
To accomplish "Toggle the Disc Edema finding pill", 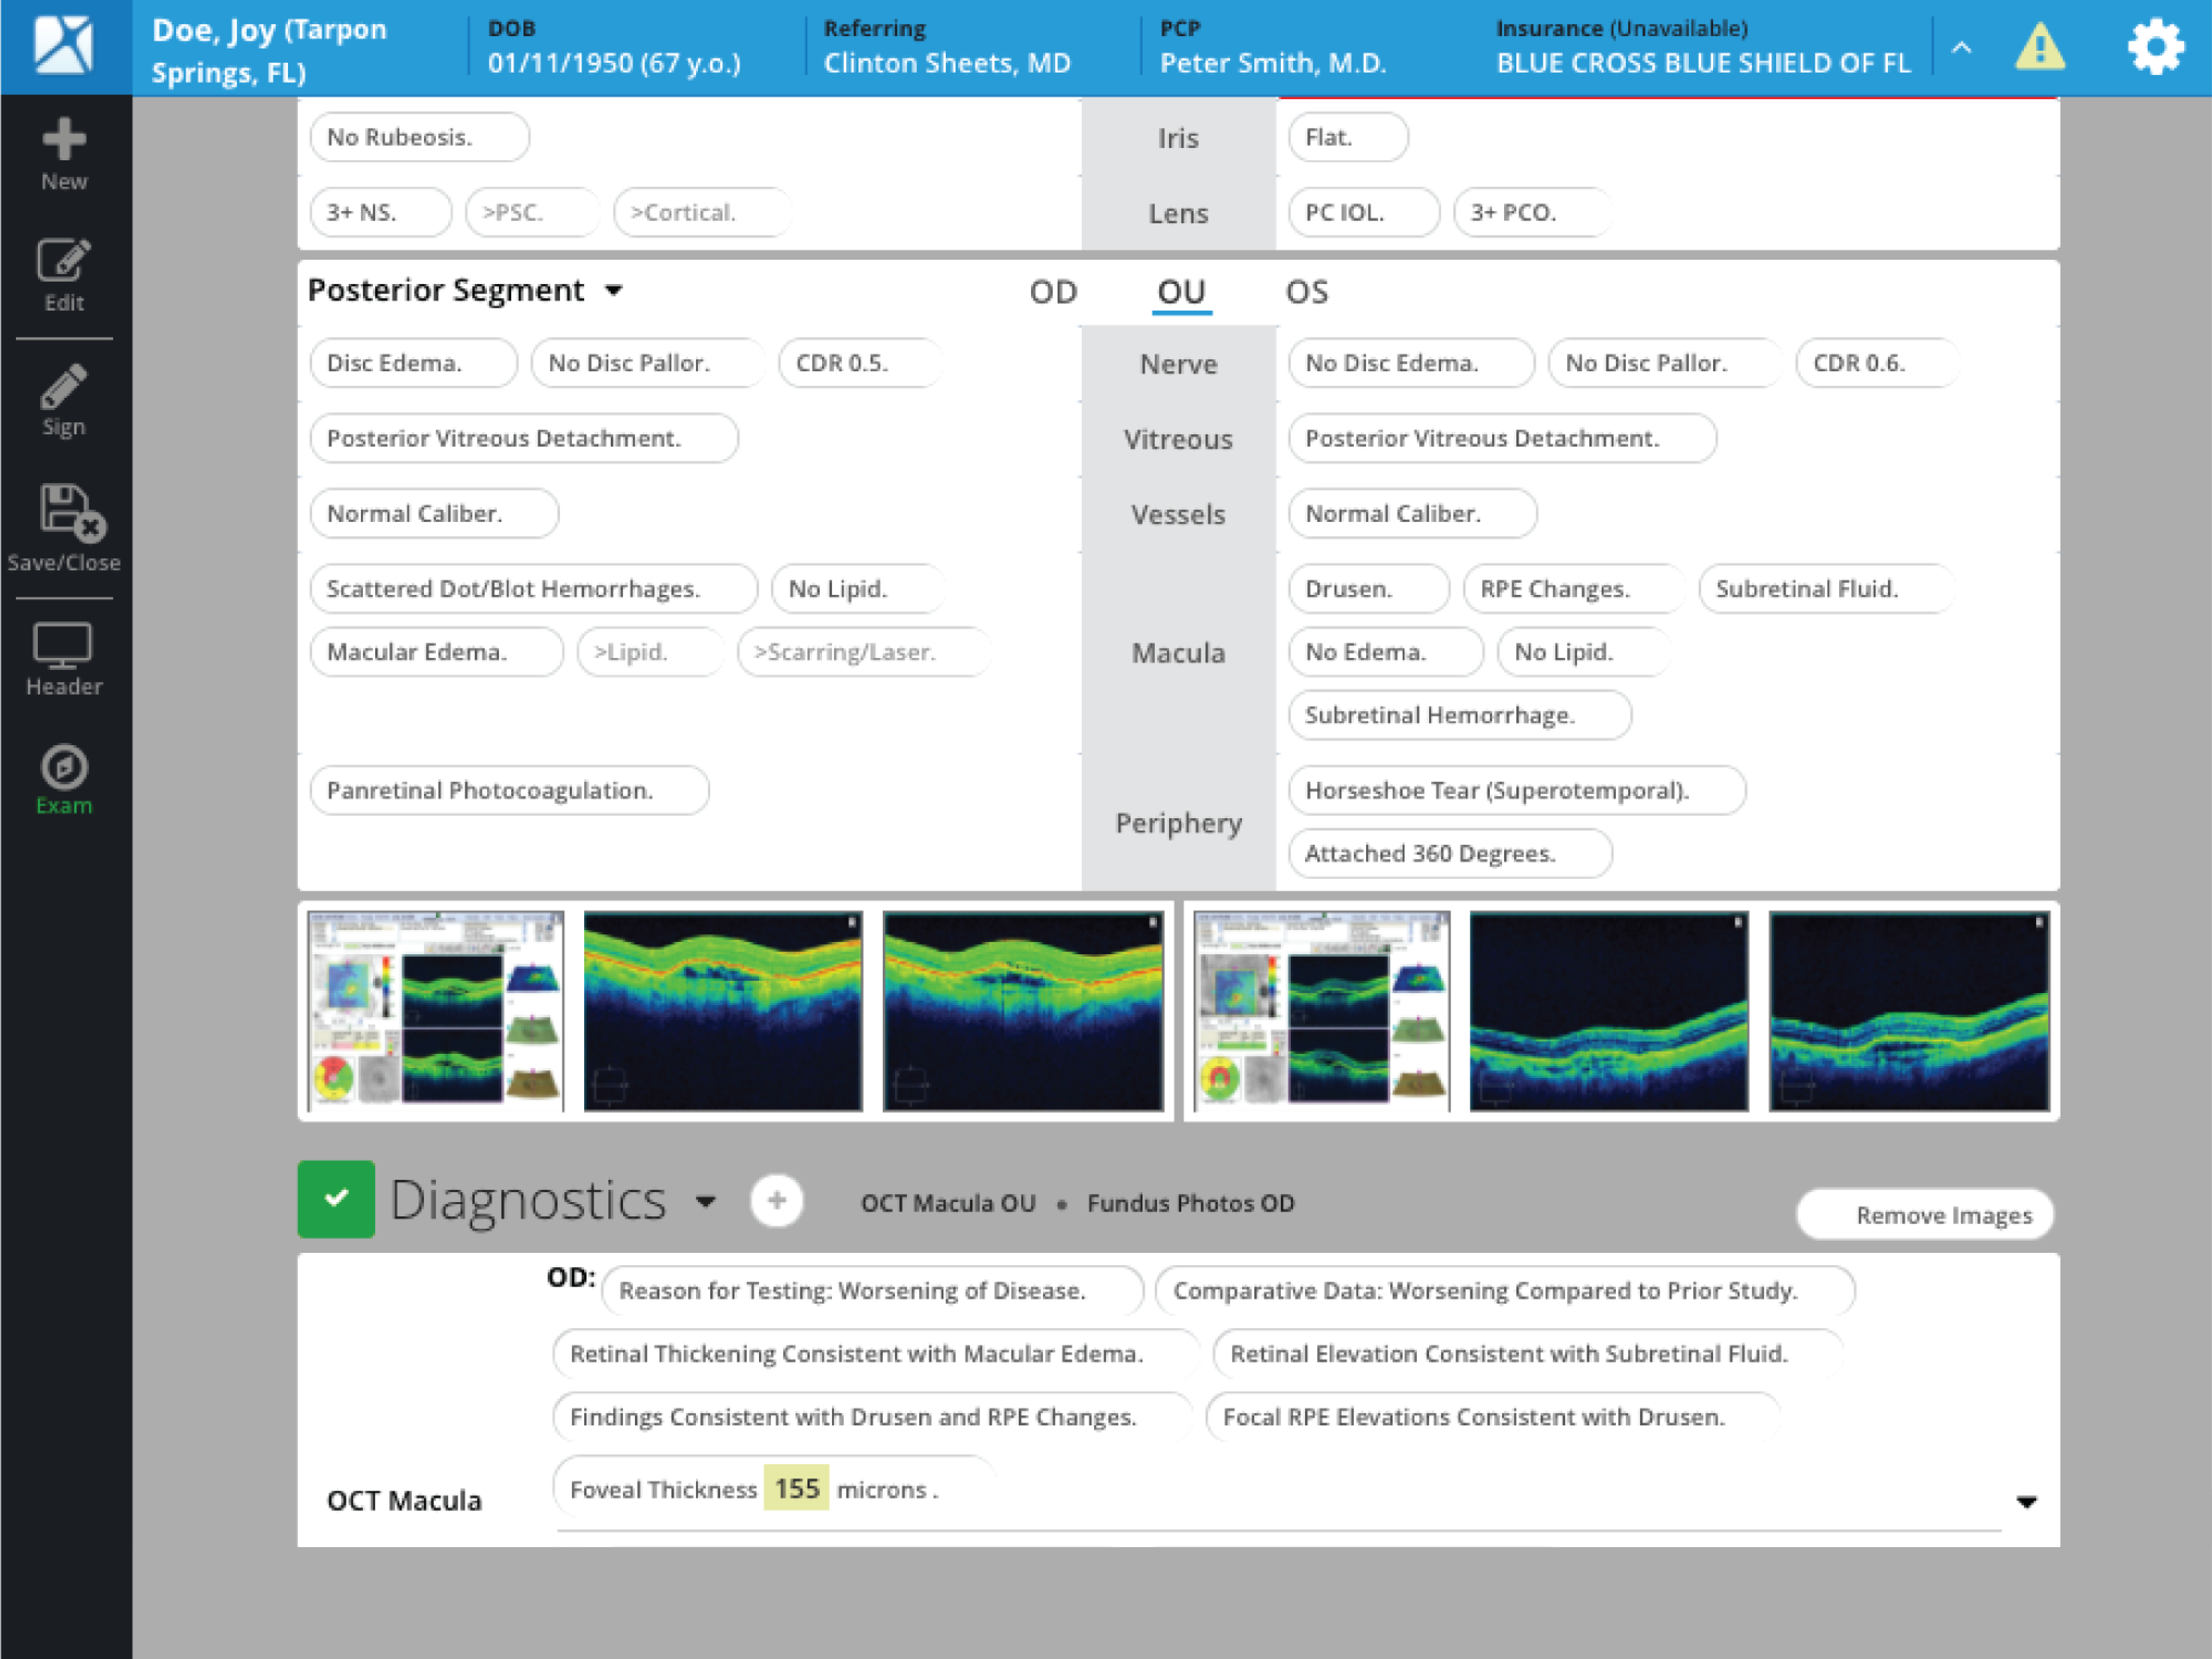I will point(413,363).
